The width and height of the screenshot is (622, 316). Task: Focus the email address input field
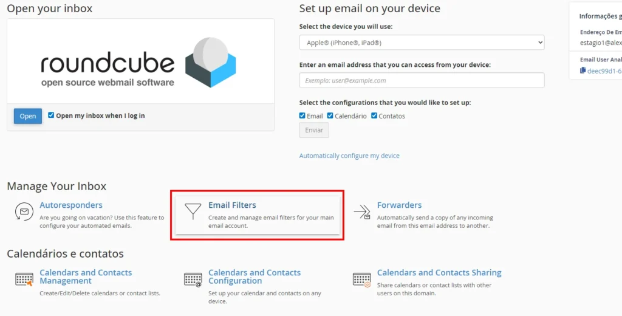(x=422, y=80)
